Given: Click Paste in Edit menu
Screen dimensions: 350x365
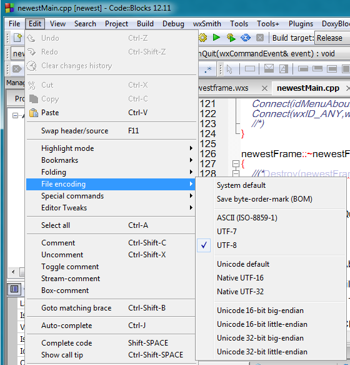Looking at the screenshot, I should click(x=111, y=113).
